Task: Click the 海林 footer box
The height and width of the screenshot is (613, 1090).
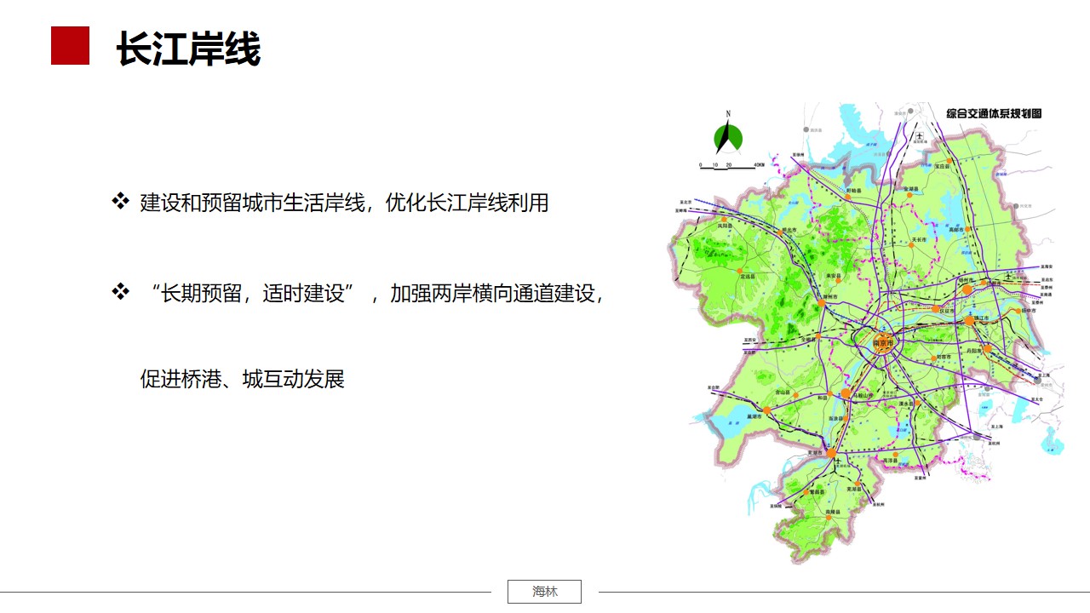Action: click(x=544, y=592)
